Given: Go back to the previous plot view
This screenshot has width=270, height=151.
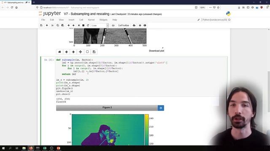Looking at the screenshot, I should coord(67,52).
